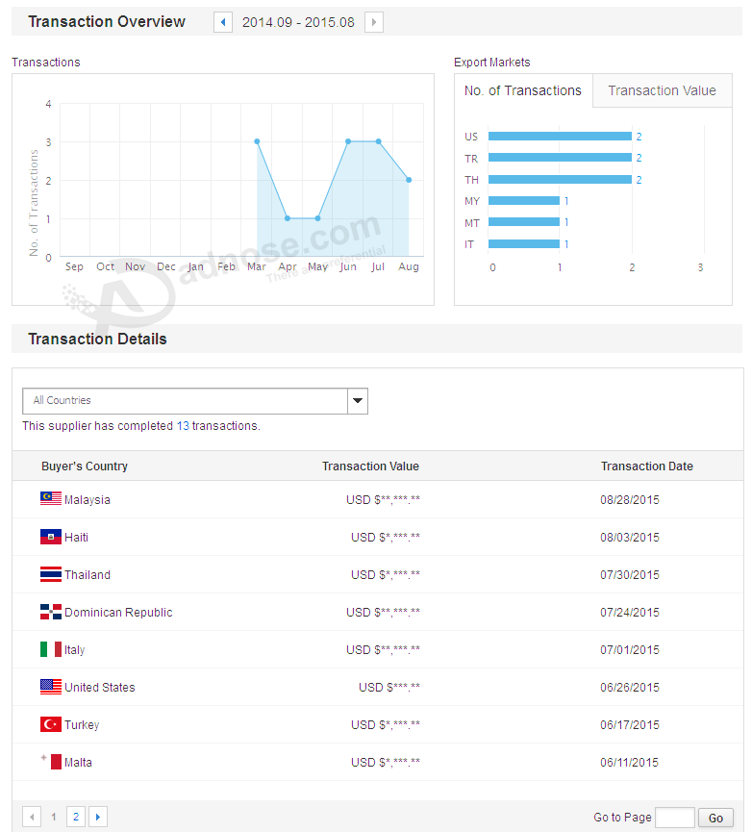Click the Haiti country name
The height and width of the screenshot is (832, 752).
[x=76, y=538]
